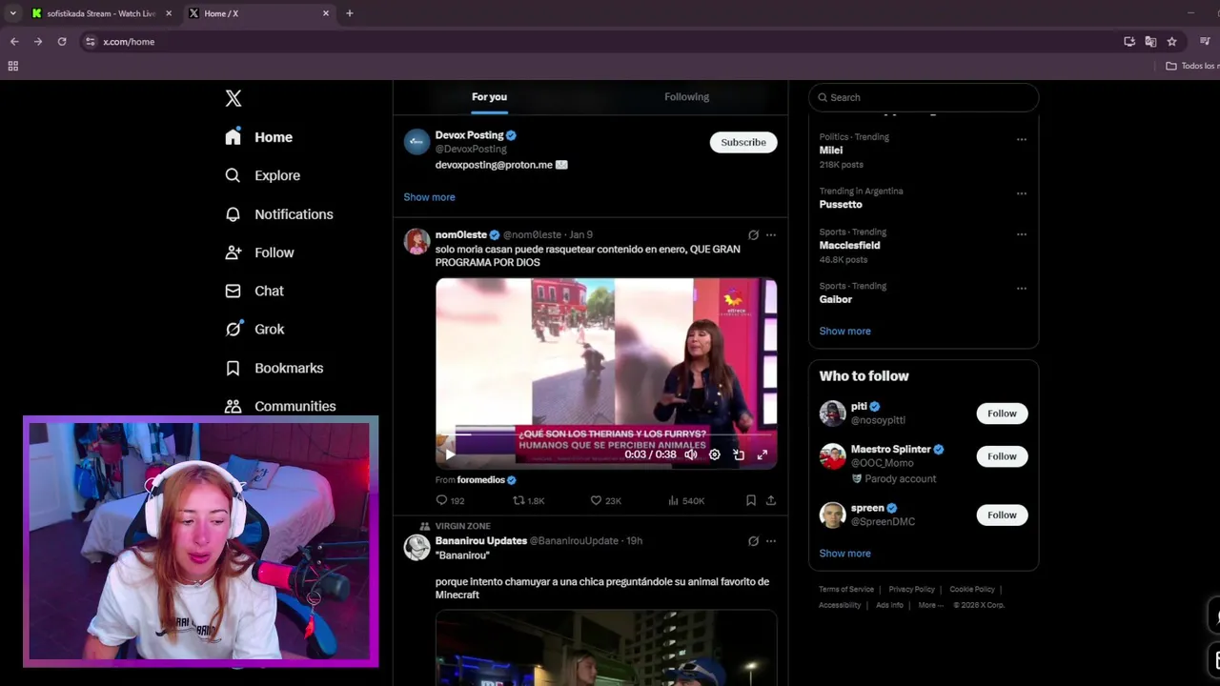Viewport: 1220px width, 686px height.
Task: Open Privacy Policy link
Action: (911, 590)
